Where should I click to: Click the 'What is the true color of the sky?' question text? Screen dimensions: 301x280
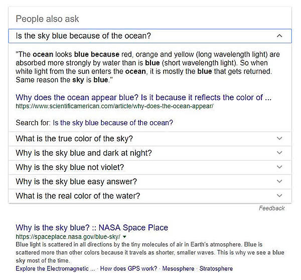(74, 139)
